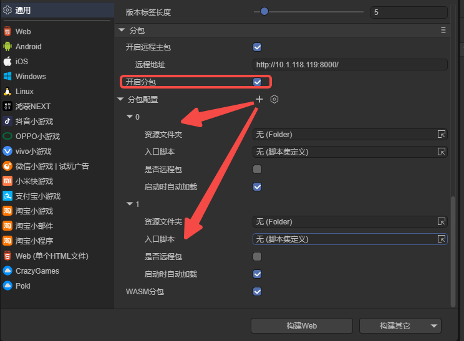The image size is (464, 341).
Task: Open the 分包配置 hexagon settings icon
Action: pos(274,100)
